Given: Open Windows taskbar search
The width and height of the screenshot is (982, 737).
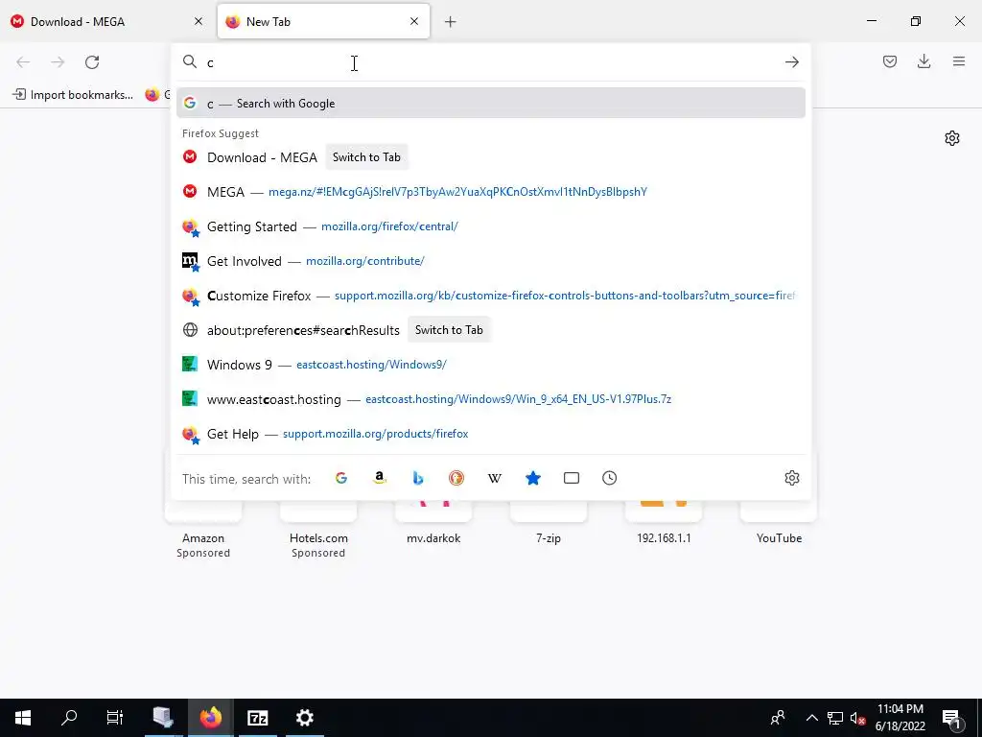Looking at the screenshot, I should coord(69,718).
